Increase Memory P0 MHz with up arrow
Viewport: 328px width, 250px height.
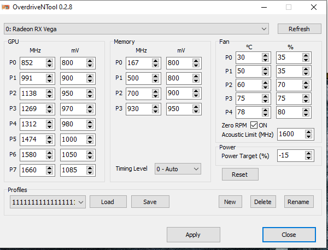[x=156, y=61]
